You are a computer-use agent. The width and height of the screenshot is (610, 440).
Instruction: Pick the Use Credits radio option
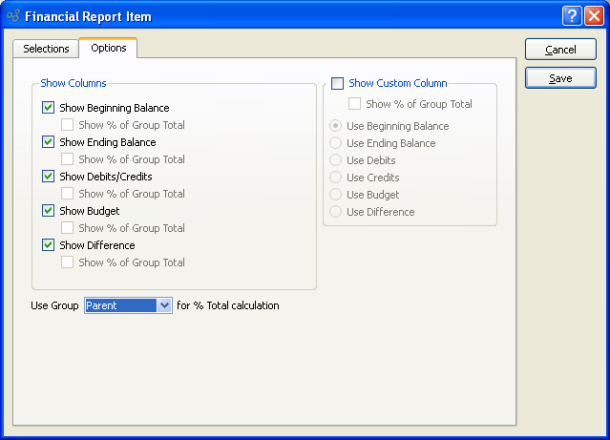(335, 178)
